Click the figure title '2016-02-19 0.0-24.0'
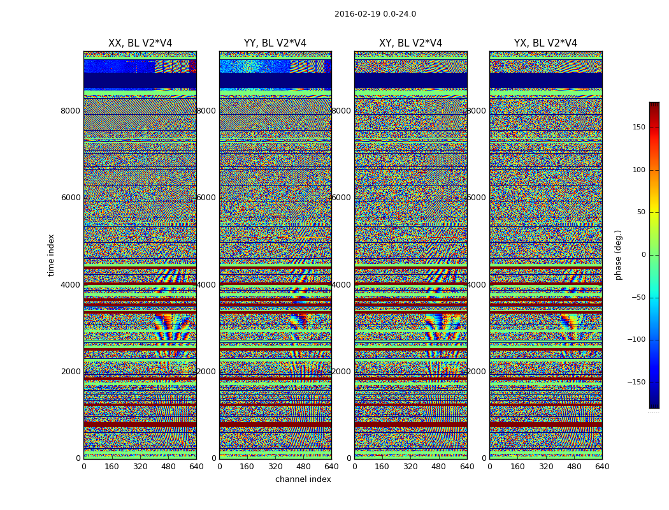This screenshot has height=510, width=669. 375,14
